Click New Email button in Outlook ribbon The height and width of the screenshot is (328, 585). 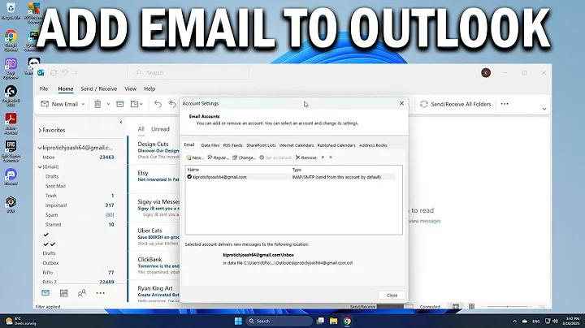pos(59,105)
